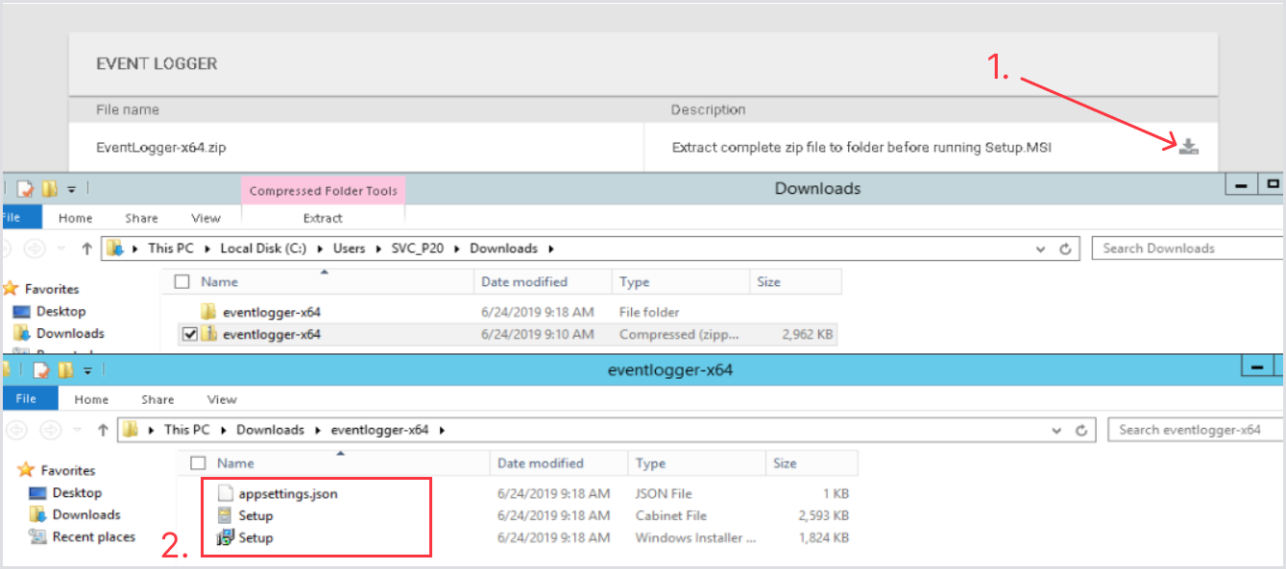Refresh the eventlogger-x64 folder view
1286x569 pixels.
[x=1081, y=430]
